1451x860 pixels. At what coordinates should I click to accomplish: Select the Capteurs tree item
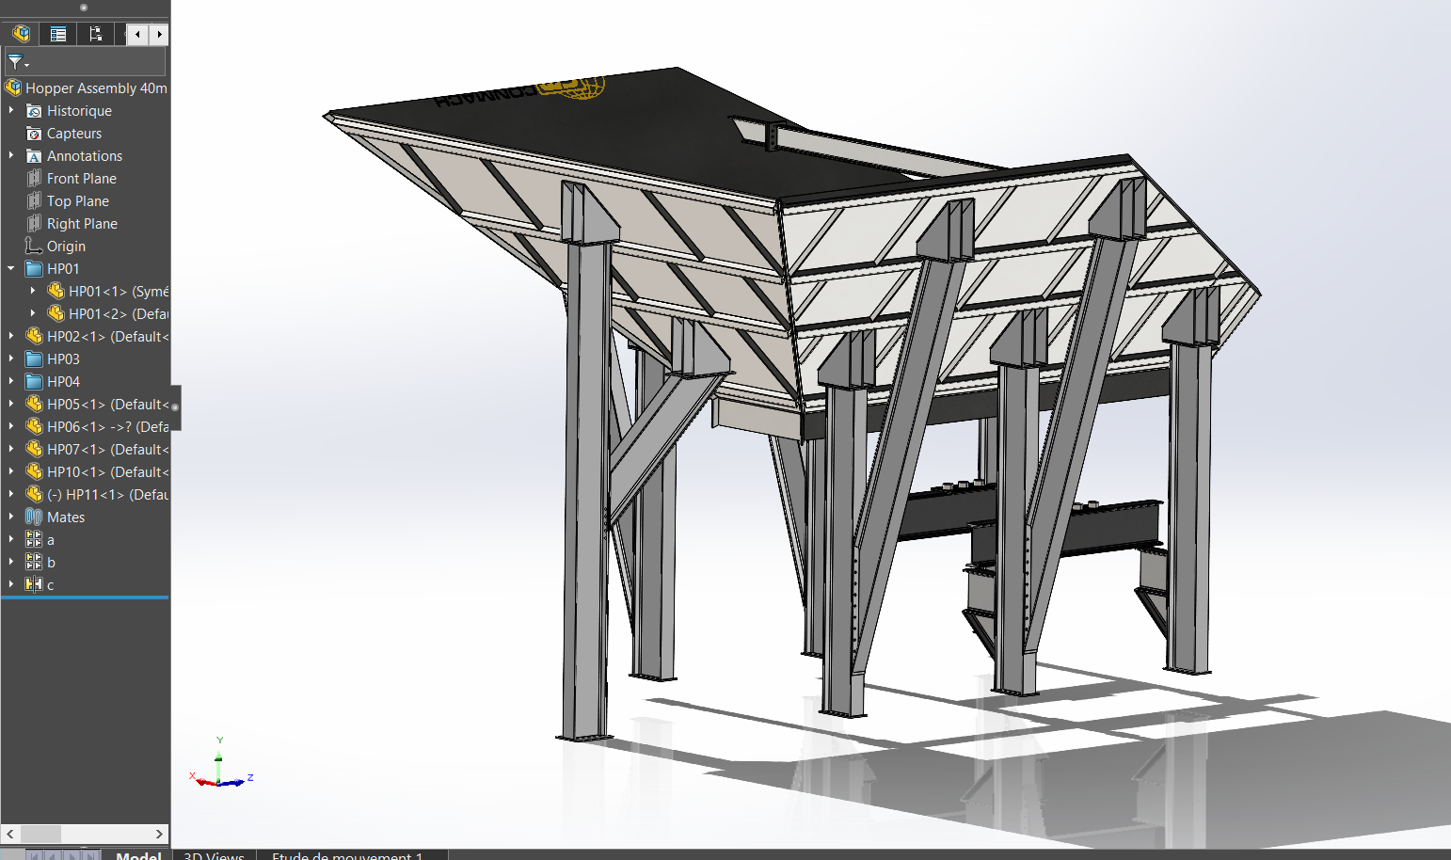(74, 133)
